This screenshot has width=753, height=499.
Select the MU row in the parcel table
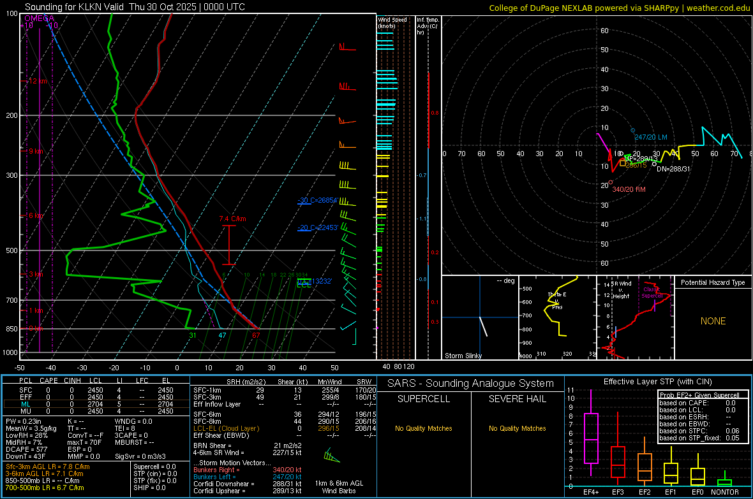tap(96, 411)
